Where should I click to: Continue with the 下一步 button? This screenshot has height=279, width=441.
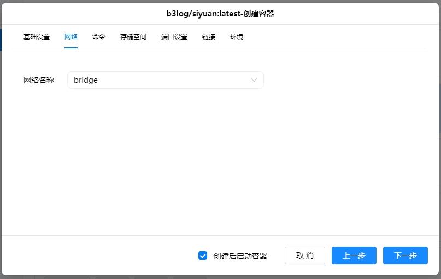coord(405,256)
